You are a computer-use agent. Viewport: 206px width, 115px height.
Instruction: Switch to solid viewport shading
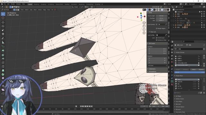click(x=162, y=10)
